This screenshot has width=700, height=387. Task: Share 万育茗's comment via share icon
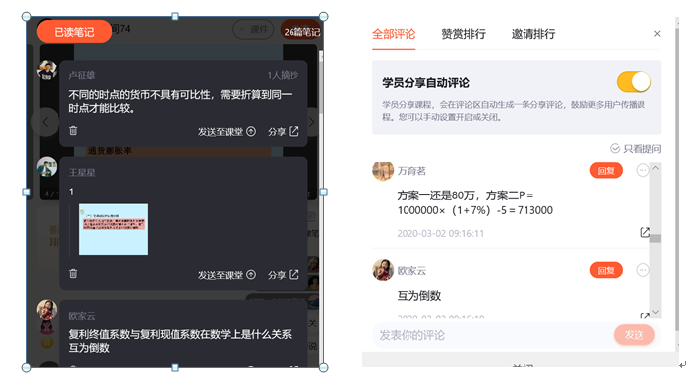click(644, 232)
